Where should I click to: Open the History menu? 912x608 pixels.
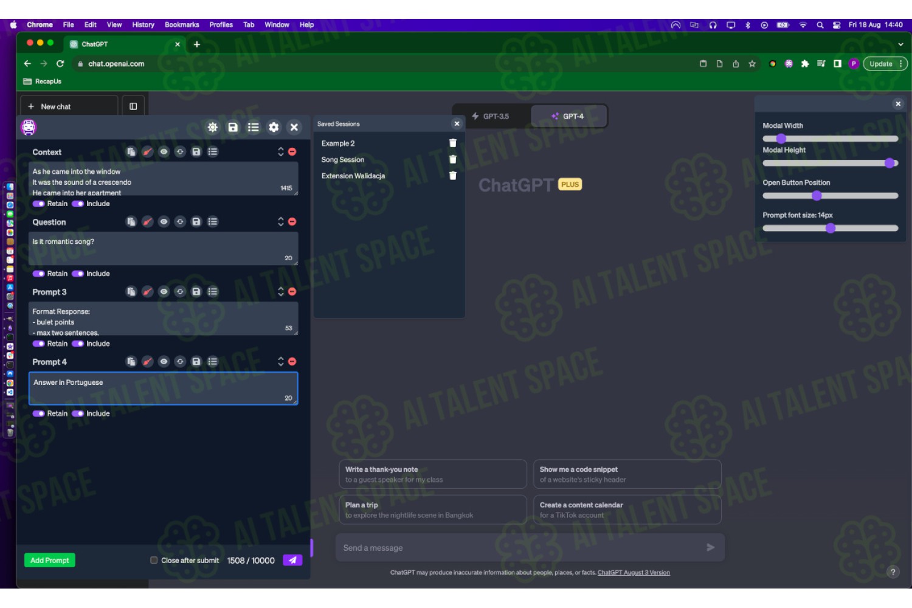(x=143, y=25)
